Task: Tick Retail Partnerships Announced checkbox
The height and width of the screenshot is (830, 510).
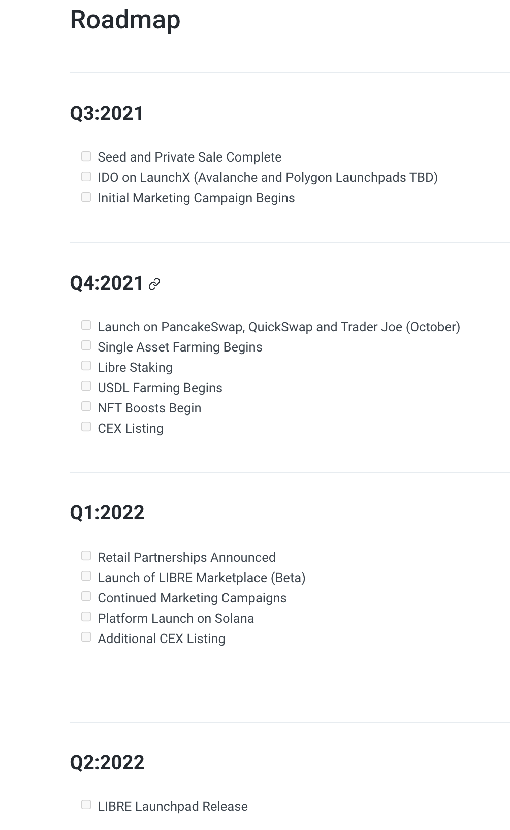Action: [x=86, y=556]
